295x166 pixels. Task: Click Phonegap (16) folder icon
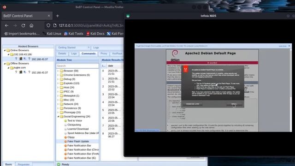(61, 113)
